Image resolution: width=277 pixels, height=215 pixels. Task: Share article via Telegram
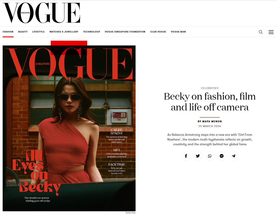click(234, 156)
